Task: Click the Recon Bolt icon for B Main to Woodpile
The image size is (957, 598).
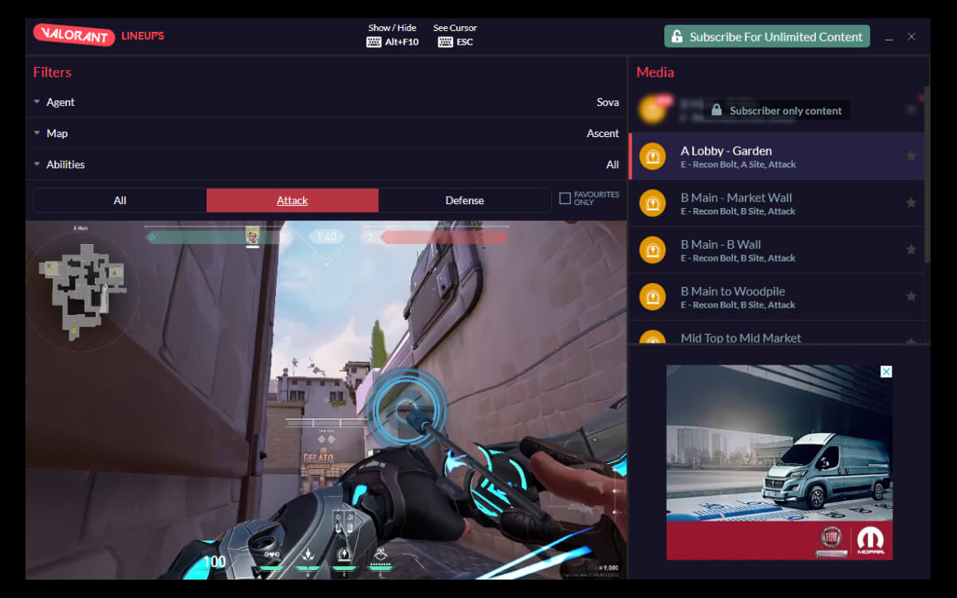Action: 652,297
